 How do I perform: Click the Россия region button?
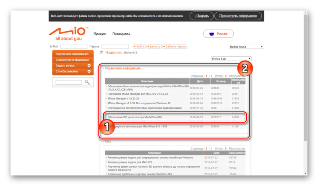click(x=218, y=34)
